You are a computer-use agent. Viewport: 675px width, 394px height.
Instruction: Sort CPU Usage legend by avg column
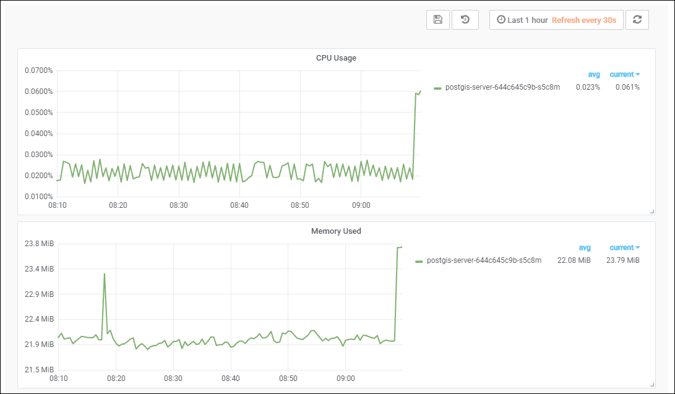tap(594, 74)
